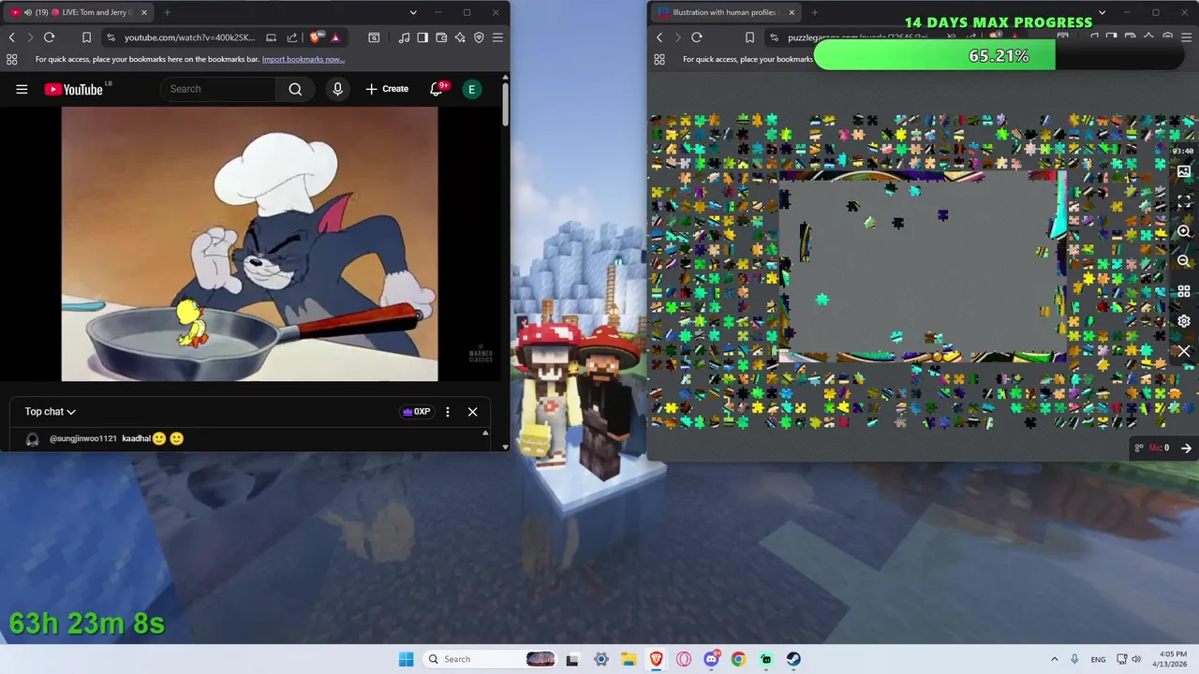Open Chrome from the taskbar
Screen dimensions: 1199x674
pyautogui.click(x=738, y=659)
